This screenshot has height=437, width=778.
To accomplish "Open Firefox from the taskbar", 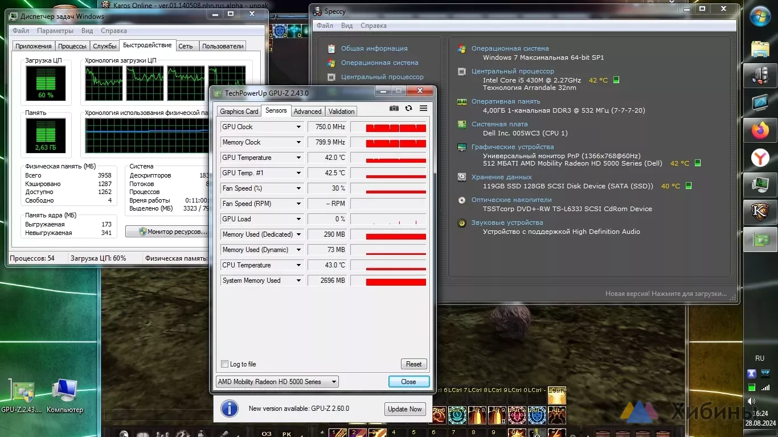I will point(760,131).
